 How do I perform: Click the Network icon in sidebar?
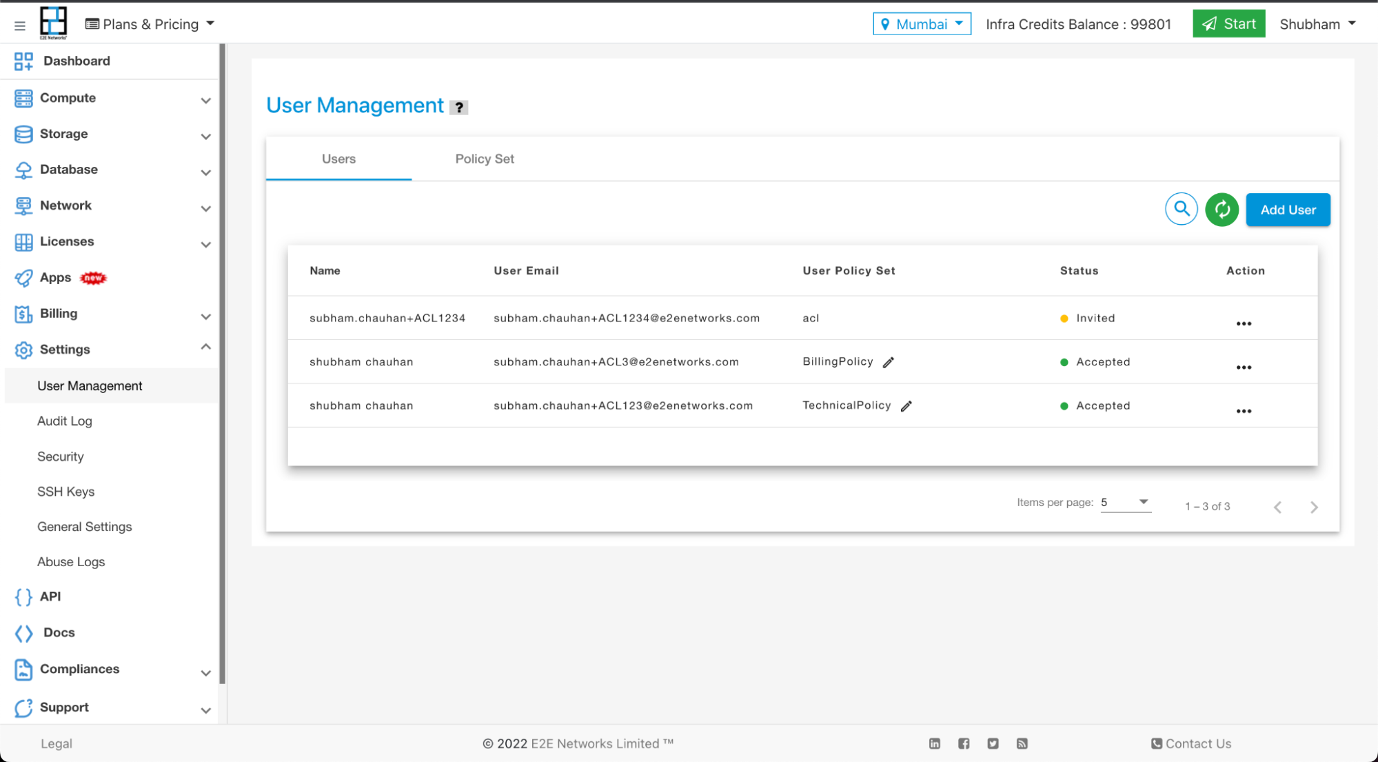23,205
